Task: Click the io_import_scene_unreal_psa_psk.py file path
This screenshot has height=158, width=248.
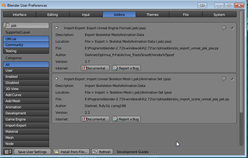Action: pos(157,99)
